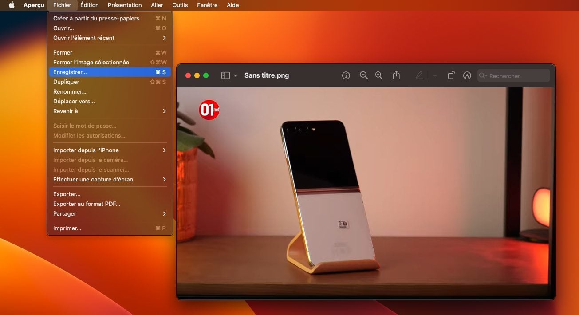Open the Apple menu

pyautogui.click(x=12, y=5)
